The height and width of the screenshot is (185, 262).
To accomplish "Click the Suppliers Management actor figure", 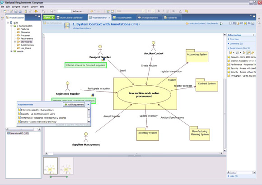I will (86, 137).
